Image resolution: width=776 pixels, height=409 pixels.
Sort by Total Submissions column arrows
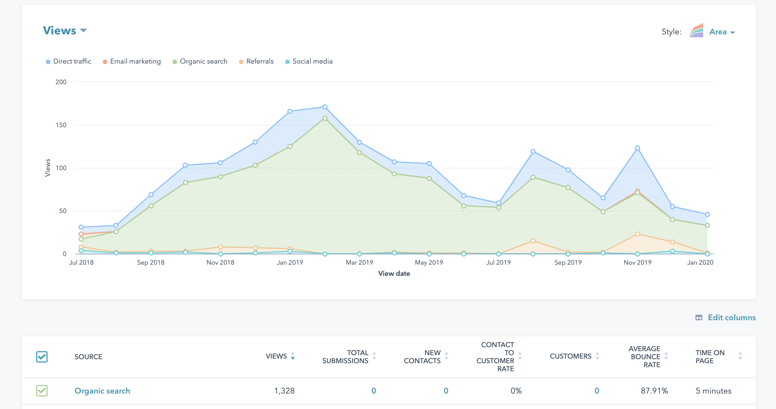coord(374,356)
